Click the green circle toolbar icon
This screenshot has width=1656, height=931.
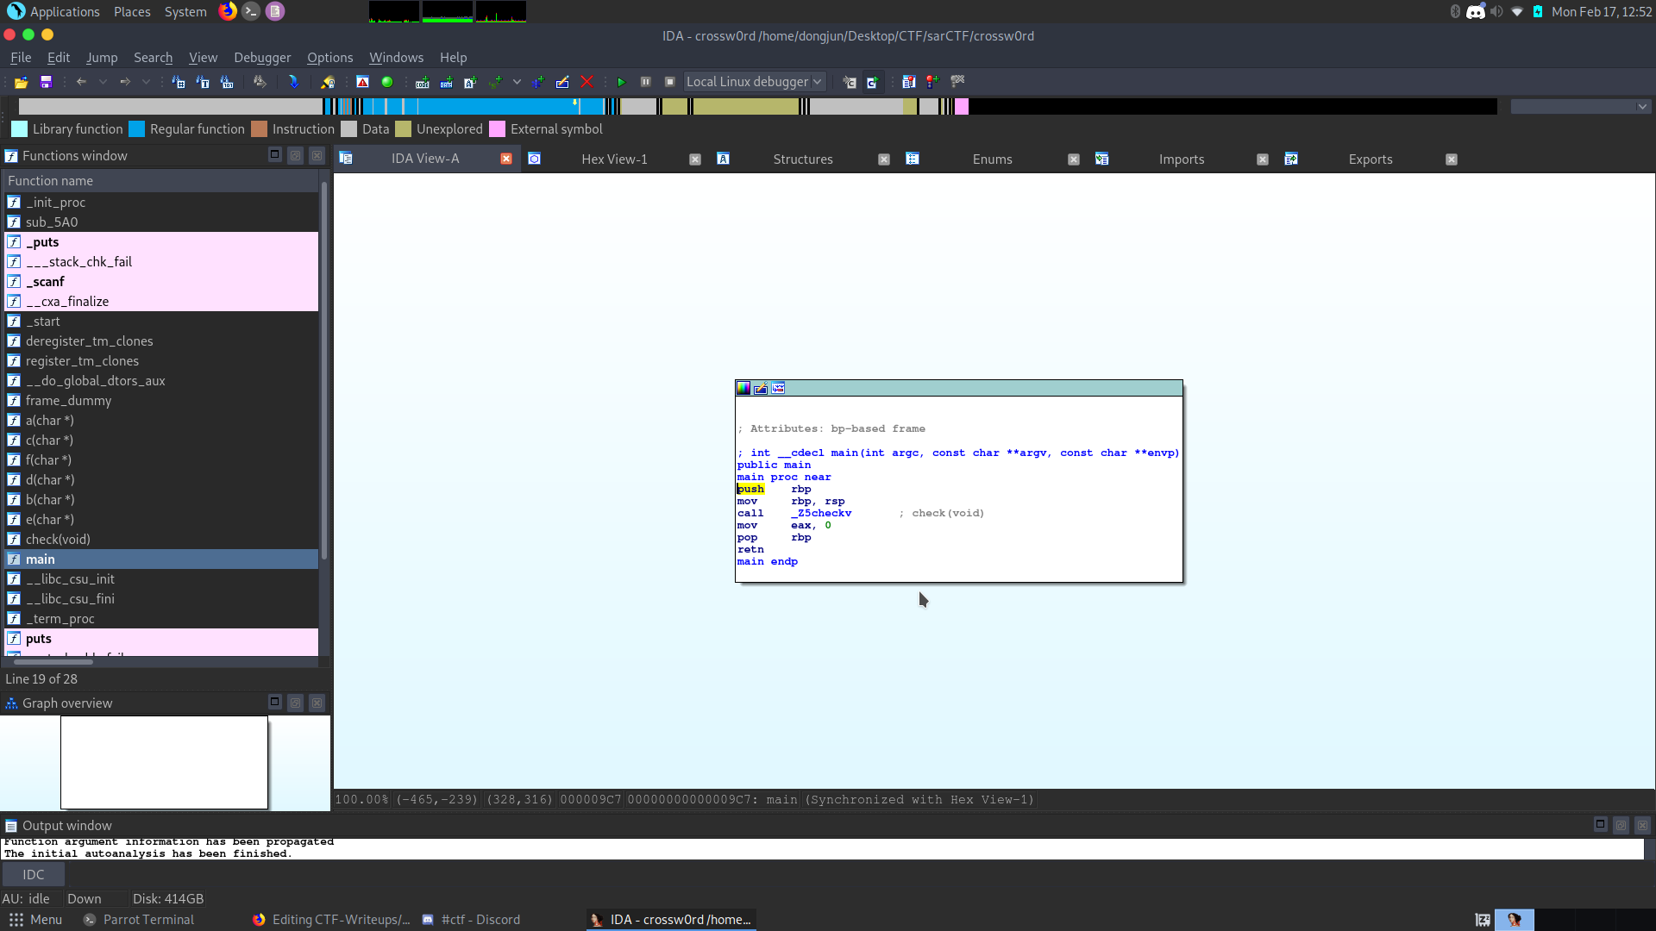[387, 82]
